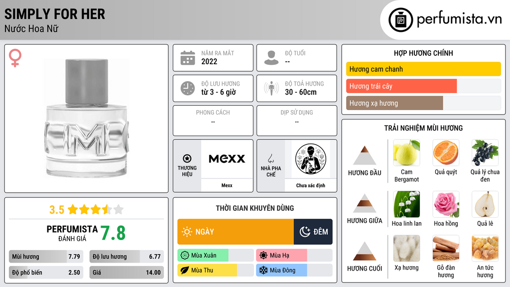Click the yellow Mùa Thu season bar
The image size is (510, 287).
(207, 270)
